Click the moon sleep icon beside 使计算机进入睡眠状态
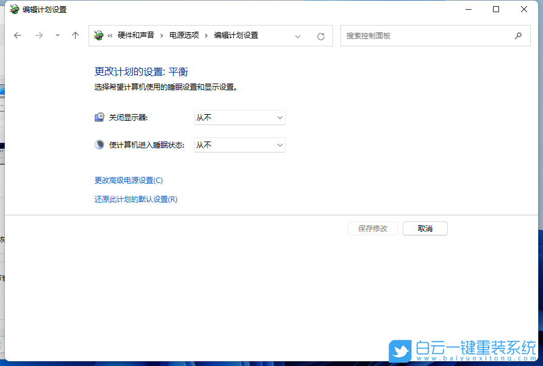The width and height of the screenshot is (543, 366). pyautogui.click(x=99, y=145)
